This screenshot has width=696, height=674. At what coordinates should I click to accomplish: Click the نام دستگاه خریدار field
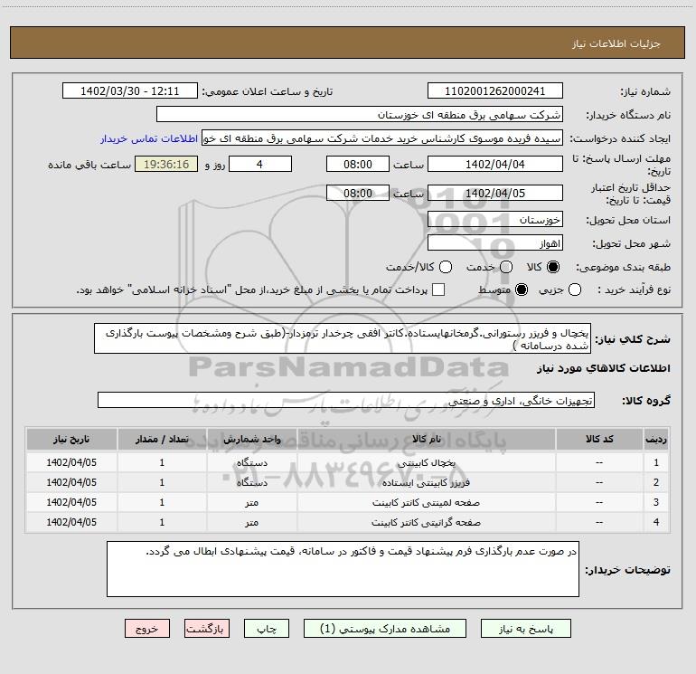[x=359, y=115]
